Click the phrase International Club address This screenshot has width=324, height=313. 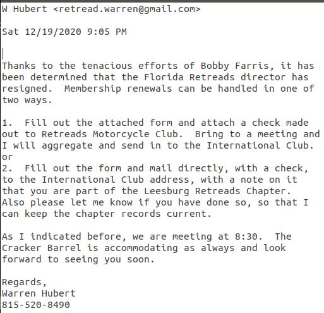click(x=116, y=180)
